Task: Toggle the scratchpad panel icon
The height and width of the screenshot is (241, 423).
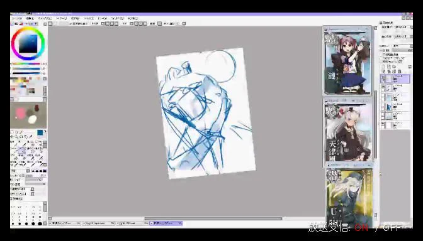Action: [35, 24]
